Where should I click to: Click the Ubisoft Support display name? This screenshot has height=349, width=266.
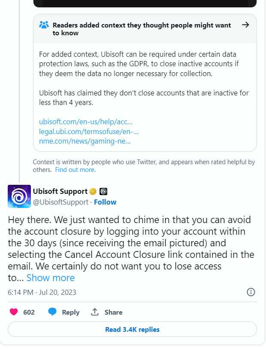[60, 191]
